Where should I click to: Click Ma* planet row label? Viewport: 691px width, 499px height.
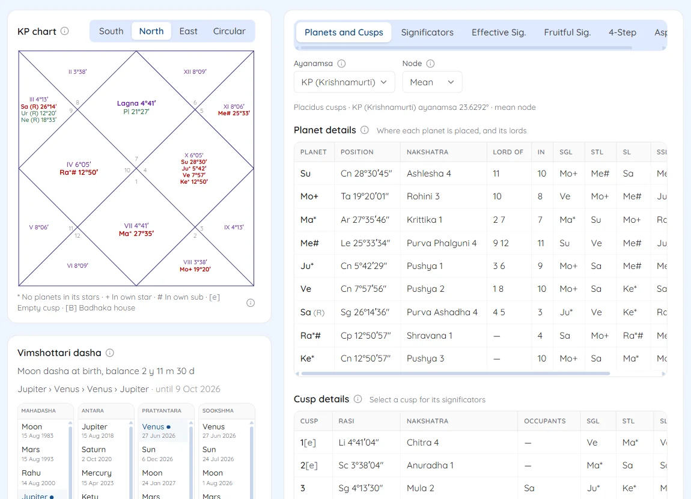(x=308, y=220)
